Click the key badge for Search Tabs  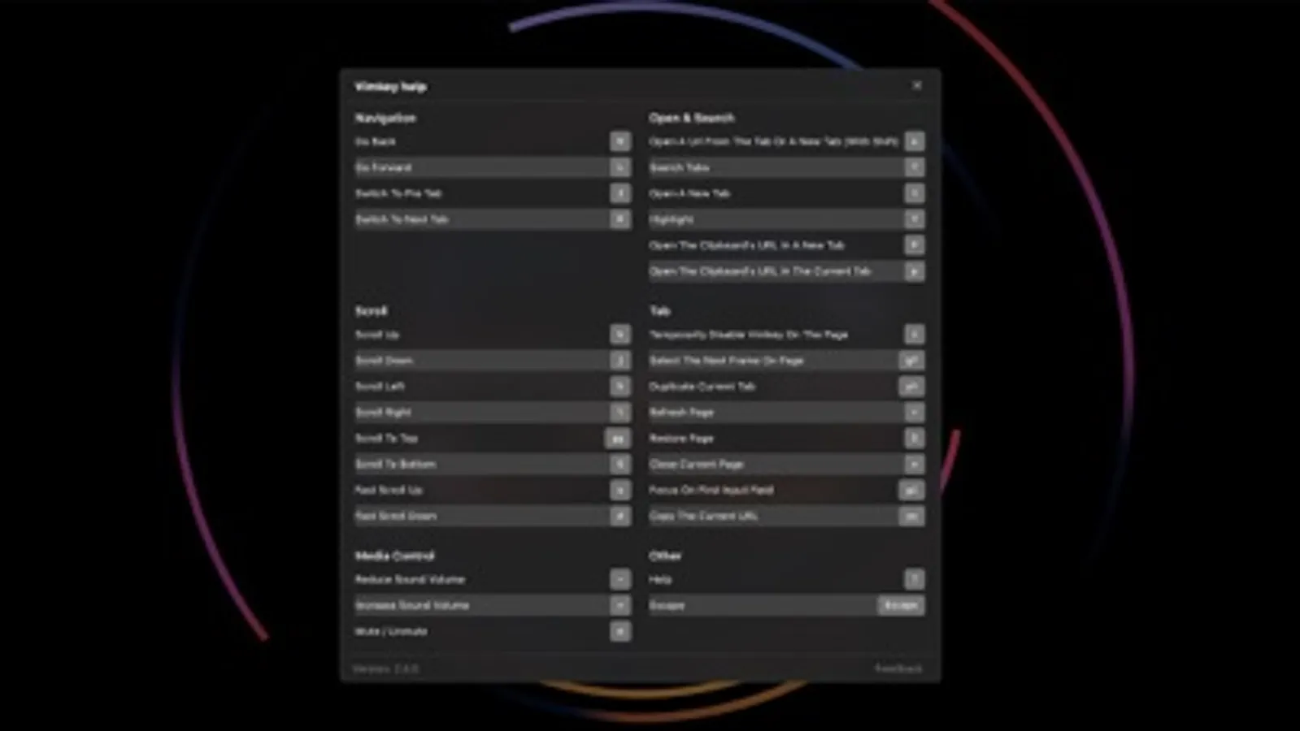pos(914,167)
